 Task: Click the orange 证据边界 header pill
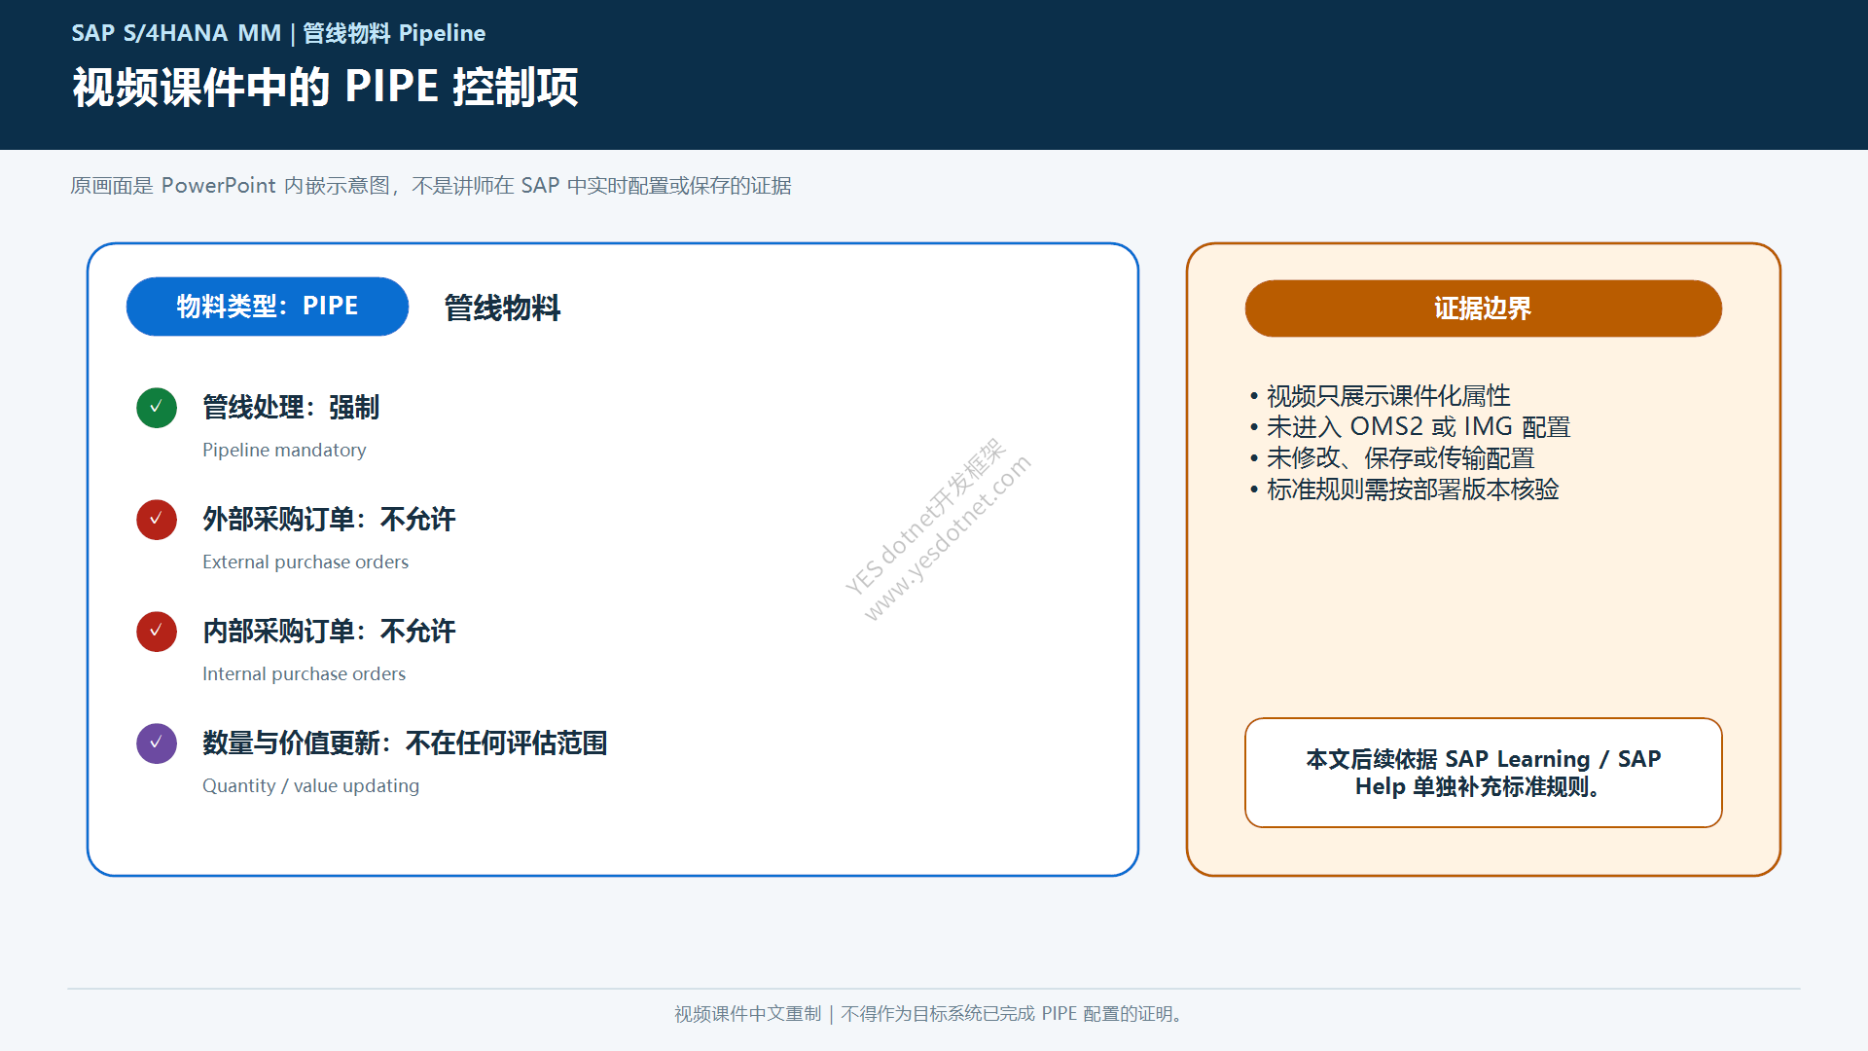(x=1483, y=308)
